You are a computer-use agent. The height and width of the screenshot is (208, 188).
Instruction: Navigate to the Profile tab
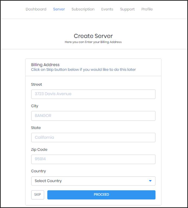click(x=147, y=9)
